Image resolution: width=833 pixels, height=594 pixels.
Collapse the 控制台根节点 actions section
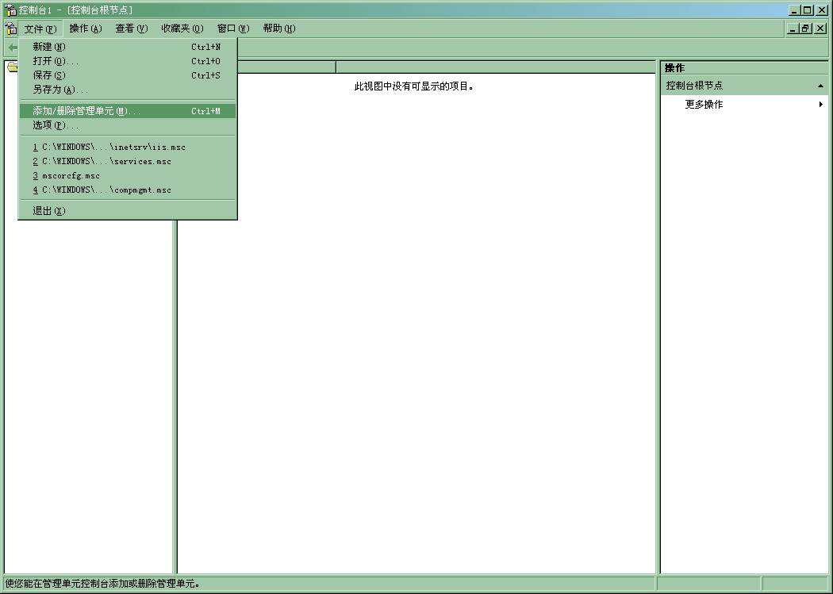[820, 86]
